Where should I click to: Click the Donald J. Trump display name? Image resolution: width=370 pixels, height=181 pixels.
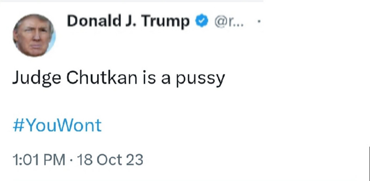(x=128, y=21)
